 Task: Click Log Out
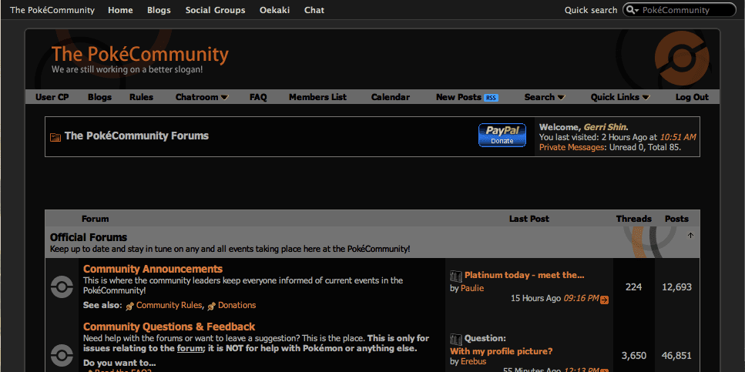click(692, 97)
